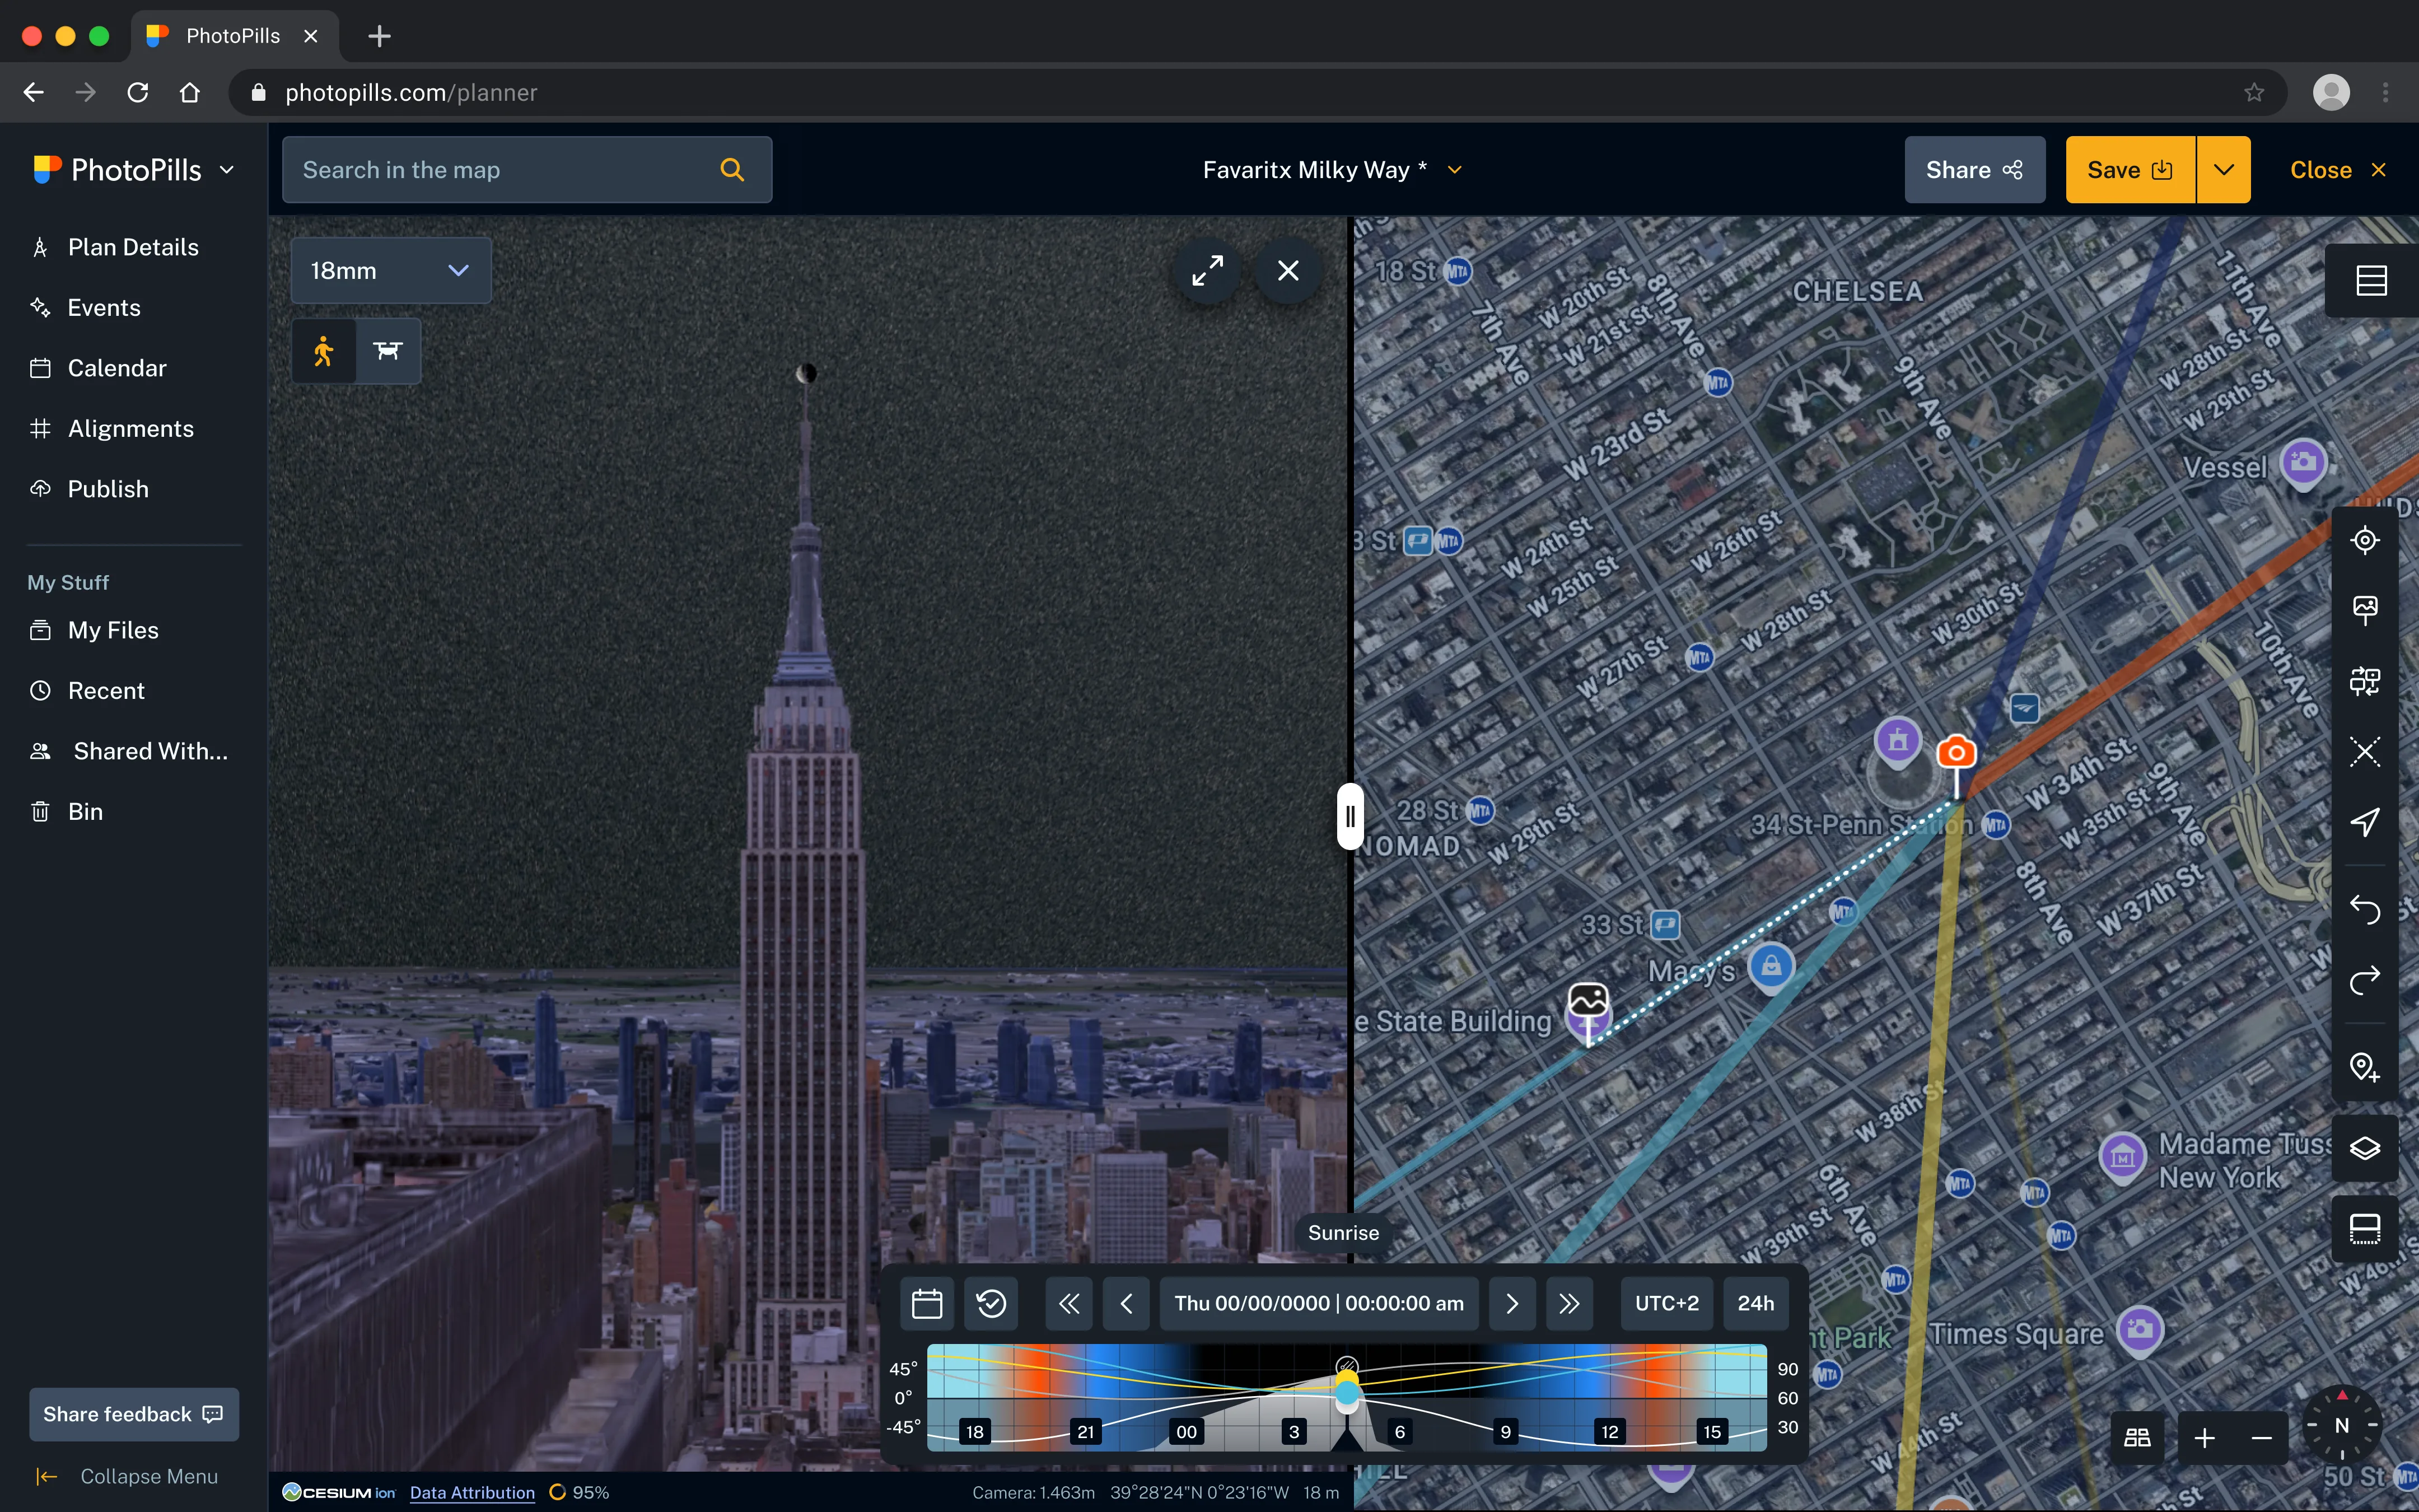The width and height of the screenshot is (2419, 1512).
Task: Click the Share button
Action: 1974,170
